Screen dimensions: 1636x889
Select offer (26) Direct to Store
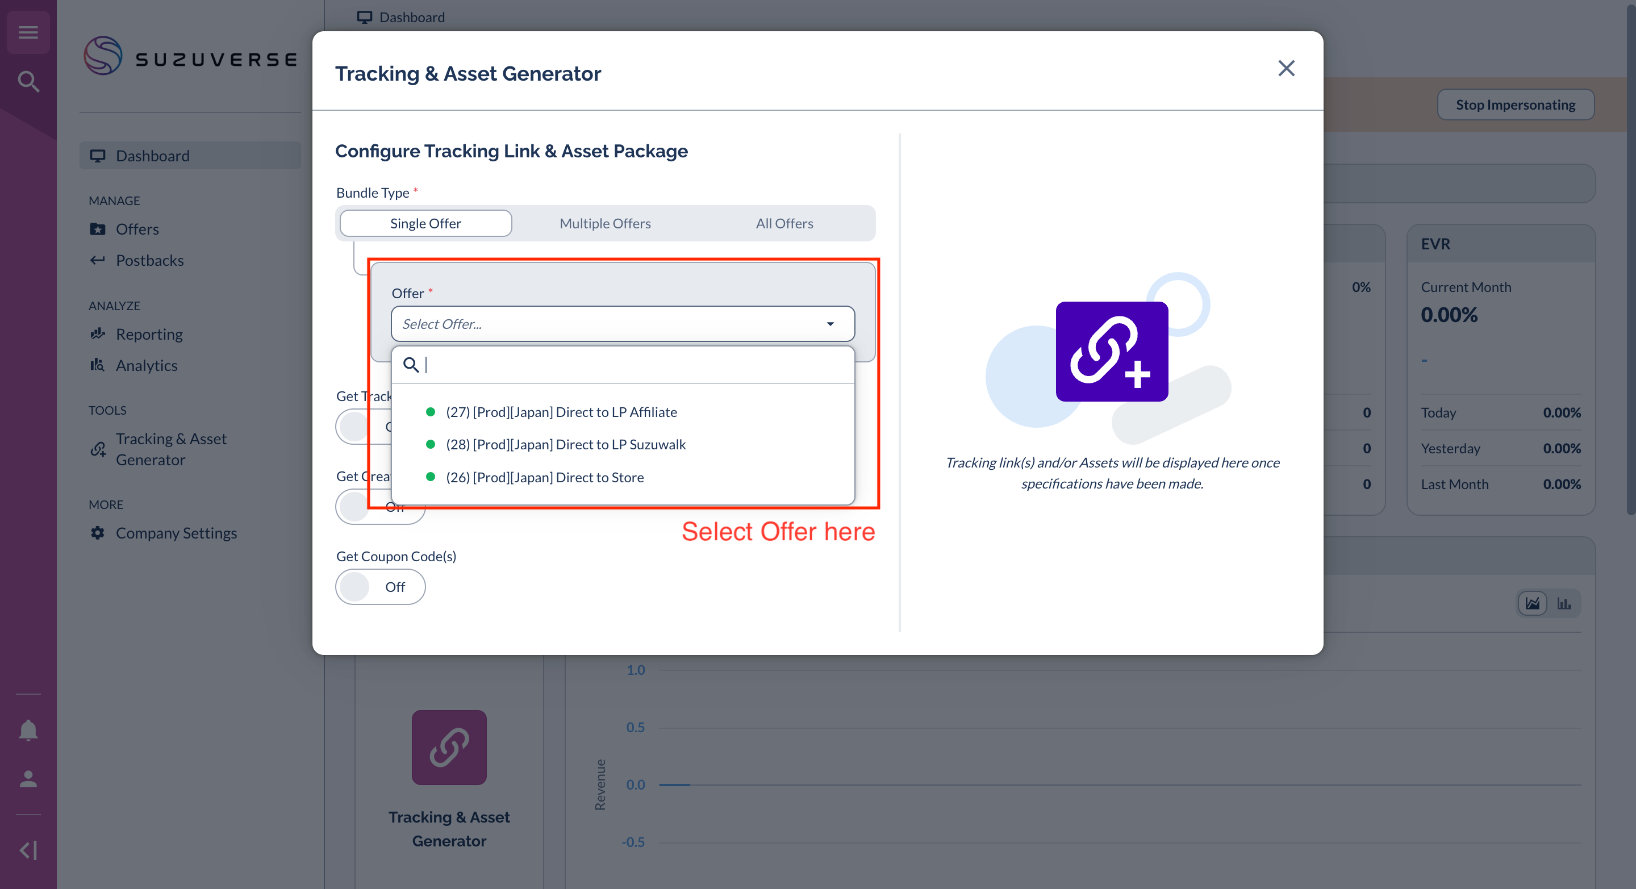pyautogui.click(x=544, y=478)
